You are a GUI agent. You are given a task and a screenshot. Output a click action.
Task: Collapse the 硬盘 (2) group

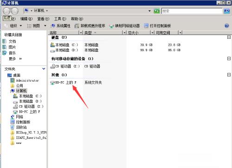click(229, 37)
